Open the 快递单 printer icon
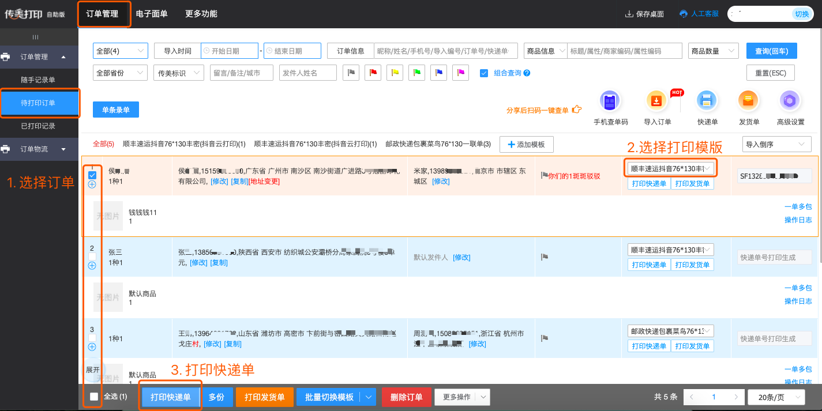Viewport: 822px width, 411px height. click(707, 101)
